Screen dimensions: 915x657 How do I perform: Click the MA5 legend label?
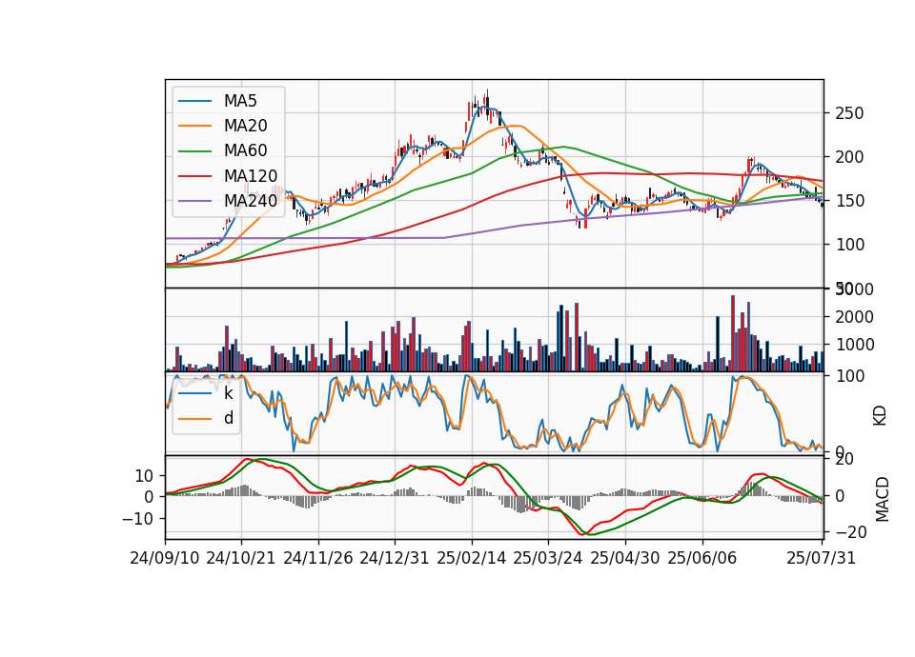[240, 101]
